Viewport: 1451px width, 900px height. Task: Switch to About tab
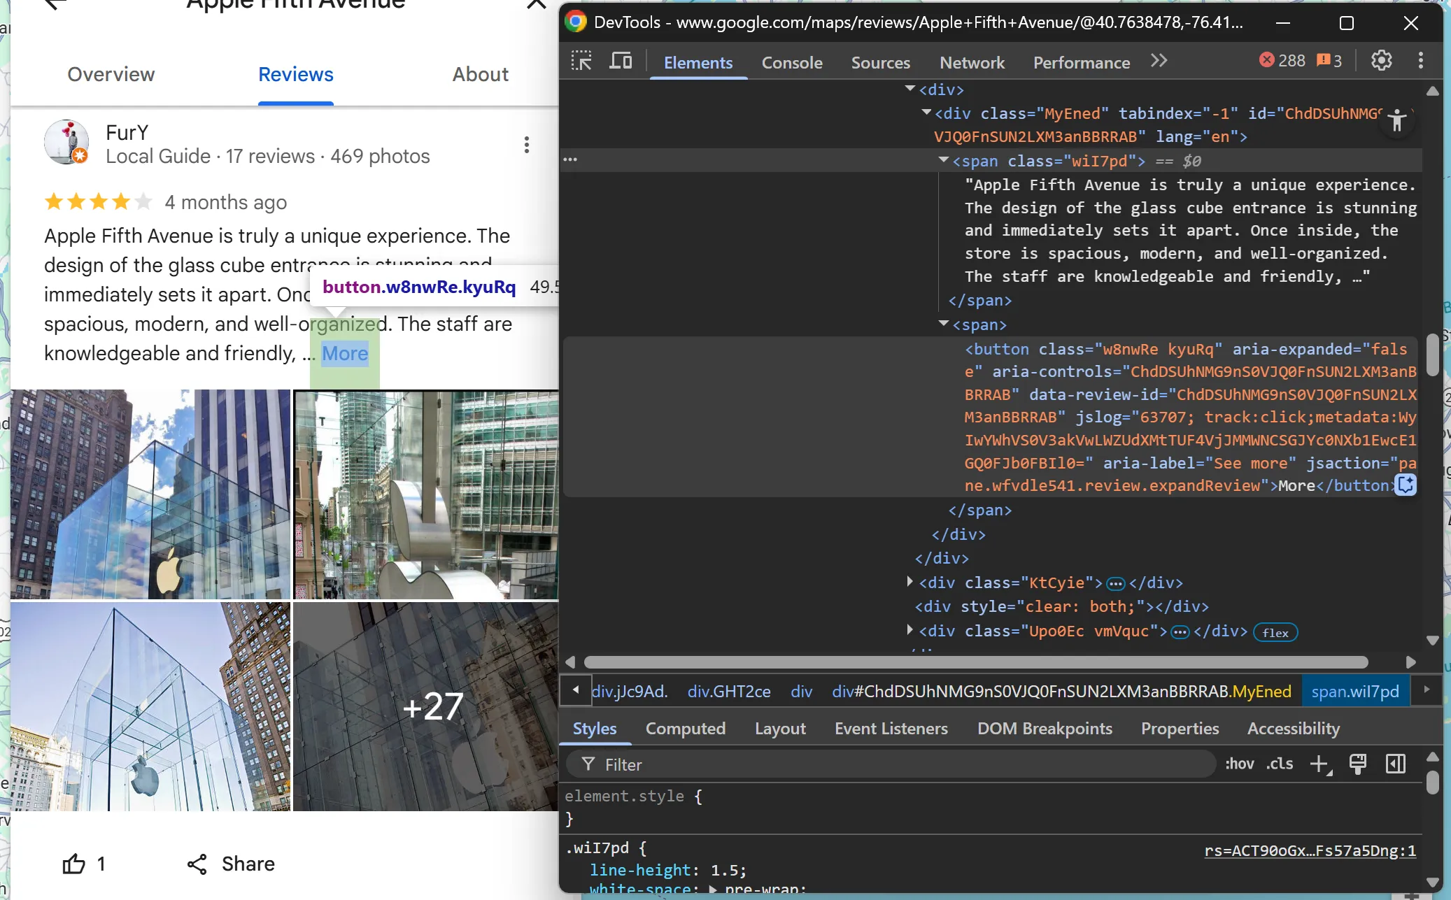480,74
